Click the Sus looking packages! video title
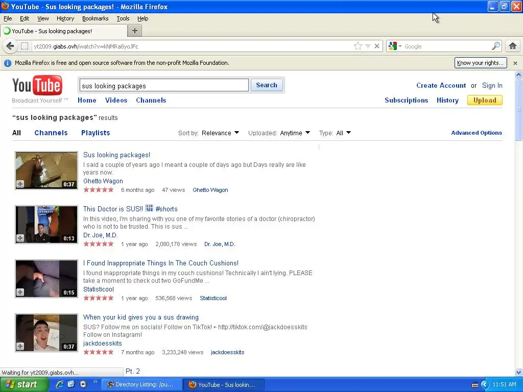The width and height of the screenshot is (523, 392). [116, 155]
